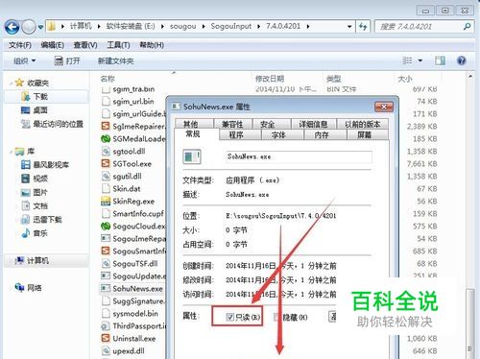The height and width of the screenshot is (359, 480).
Task: Click 新建文件夹 toolbar button
Action: pos(116,60)
